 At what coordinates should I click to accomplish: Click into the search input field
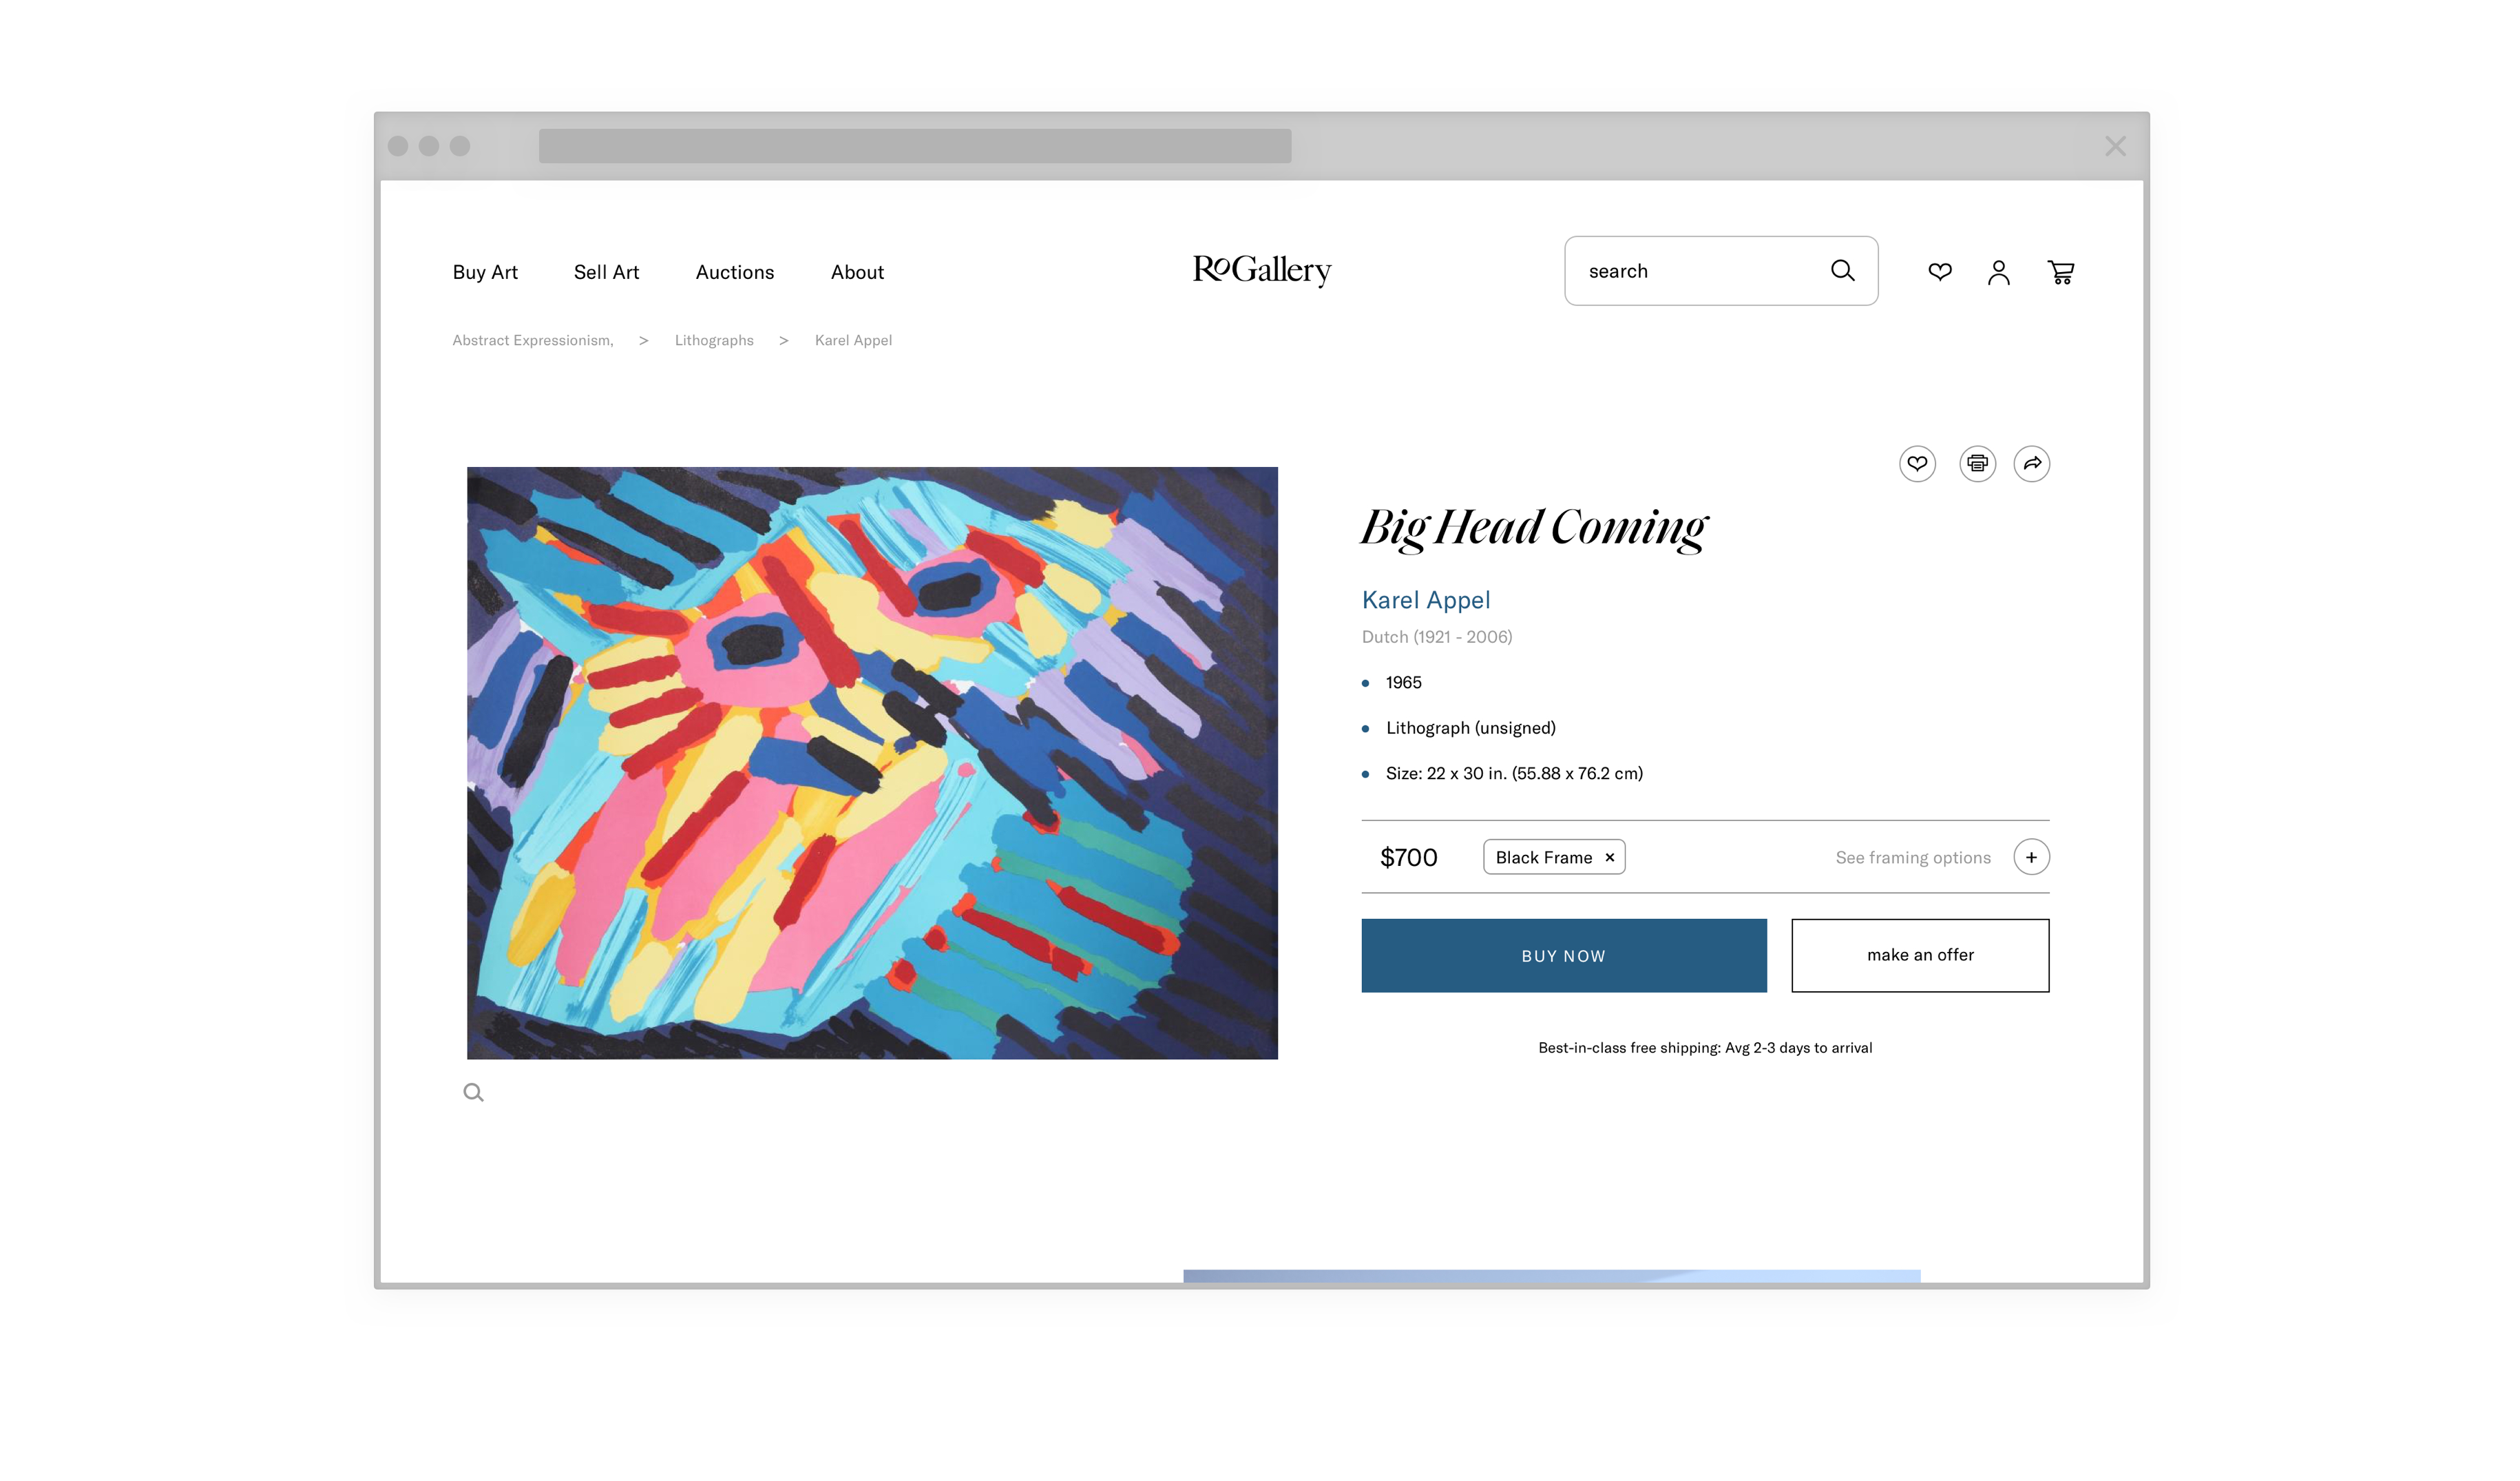[1700, 271]
